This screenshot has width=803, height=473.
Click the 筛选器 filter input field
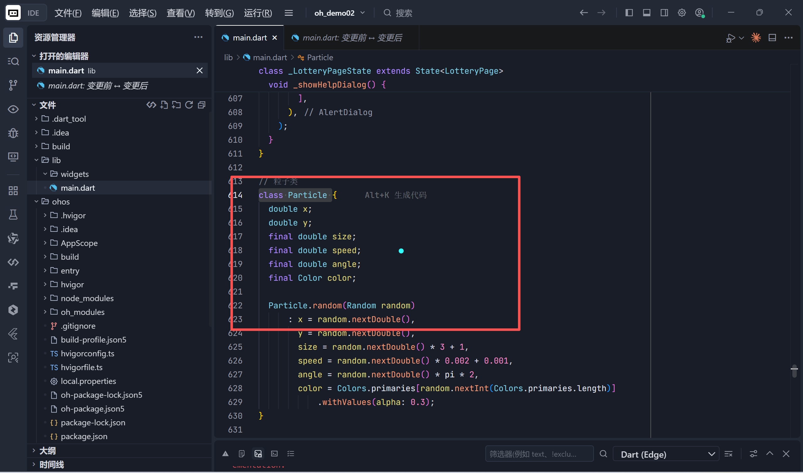click(539, 454)
